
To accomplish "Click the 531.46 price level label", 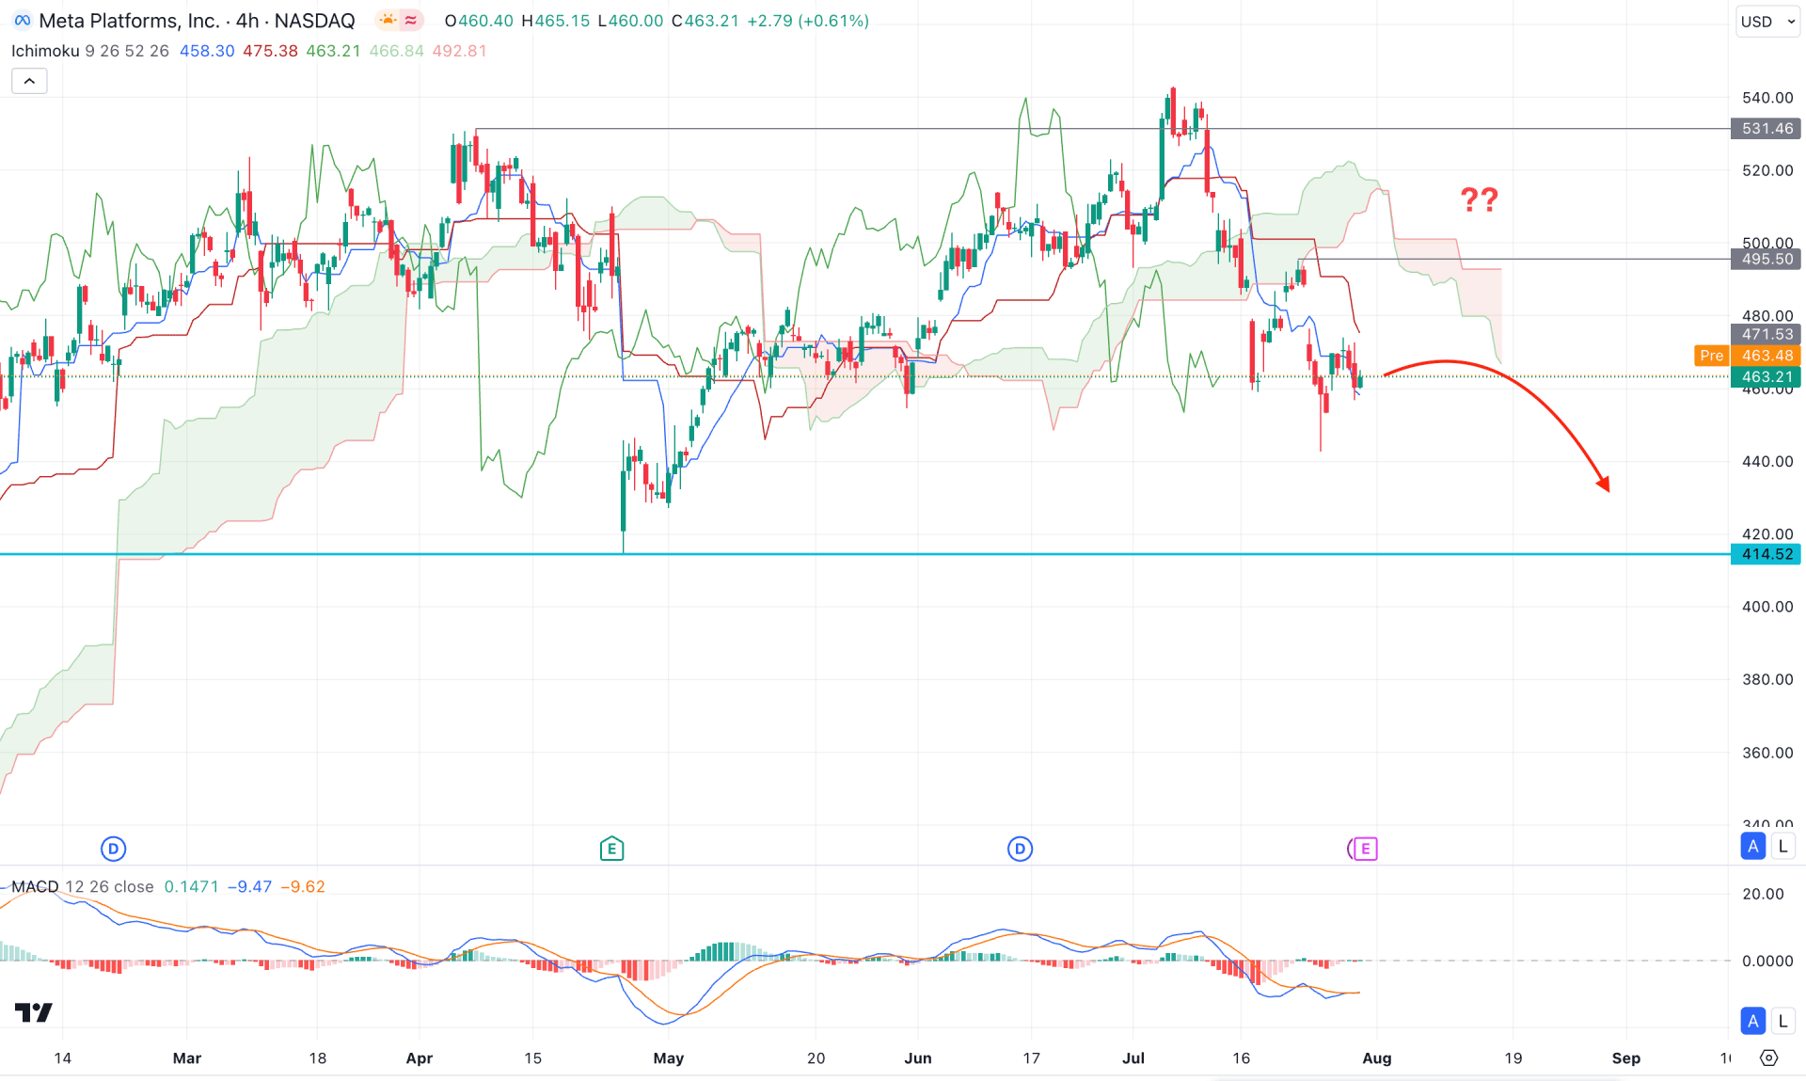I will (x=1766, y=128).
